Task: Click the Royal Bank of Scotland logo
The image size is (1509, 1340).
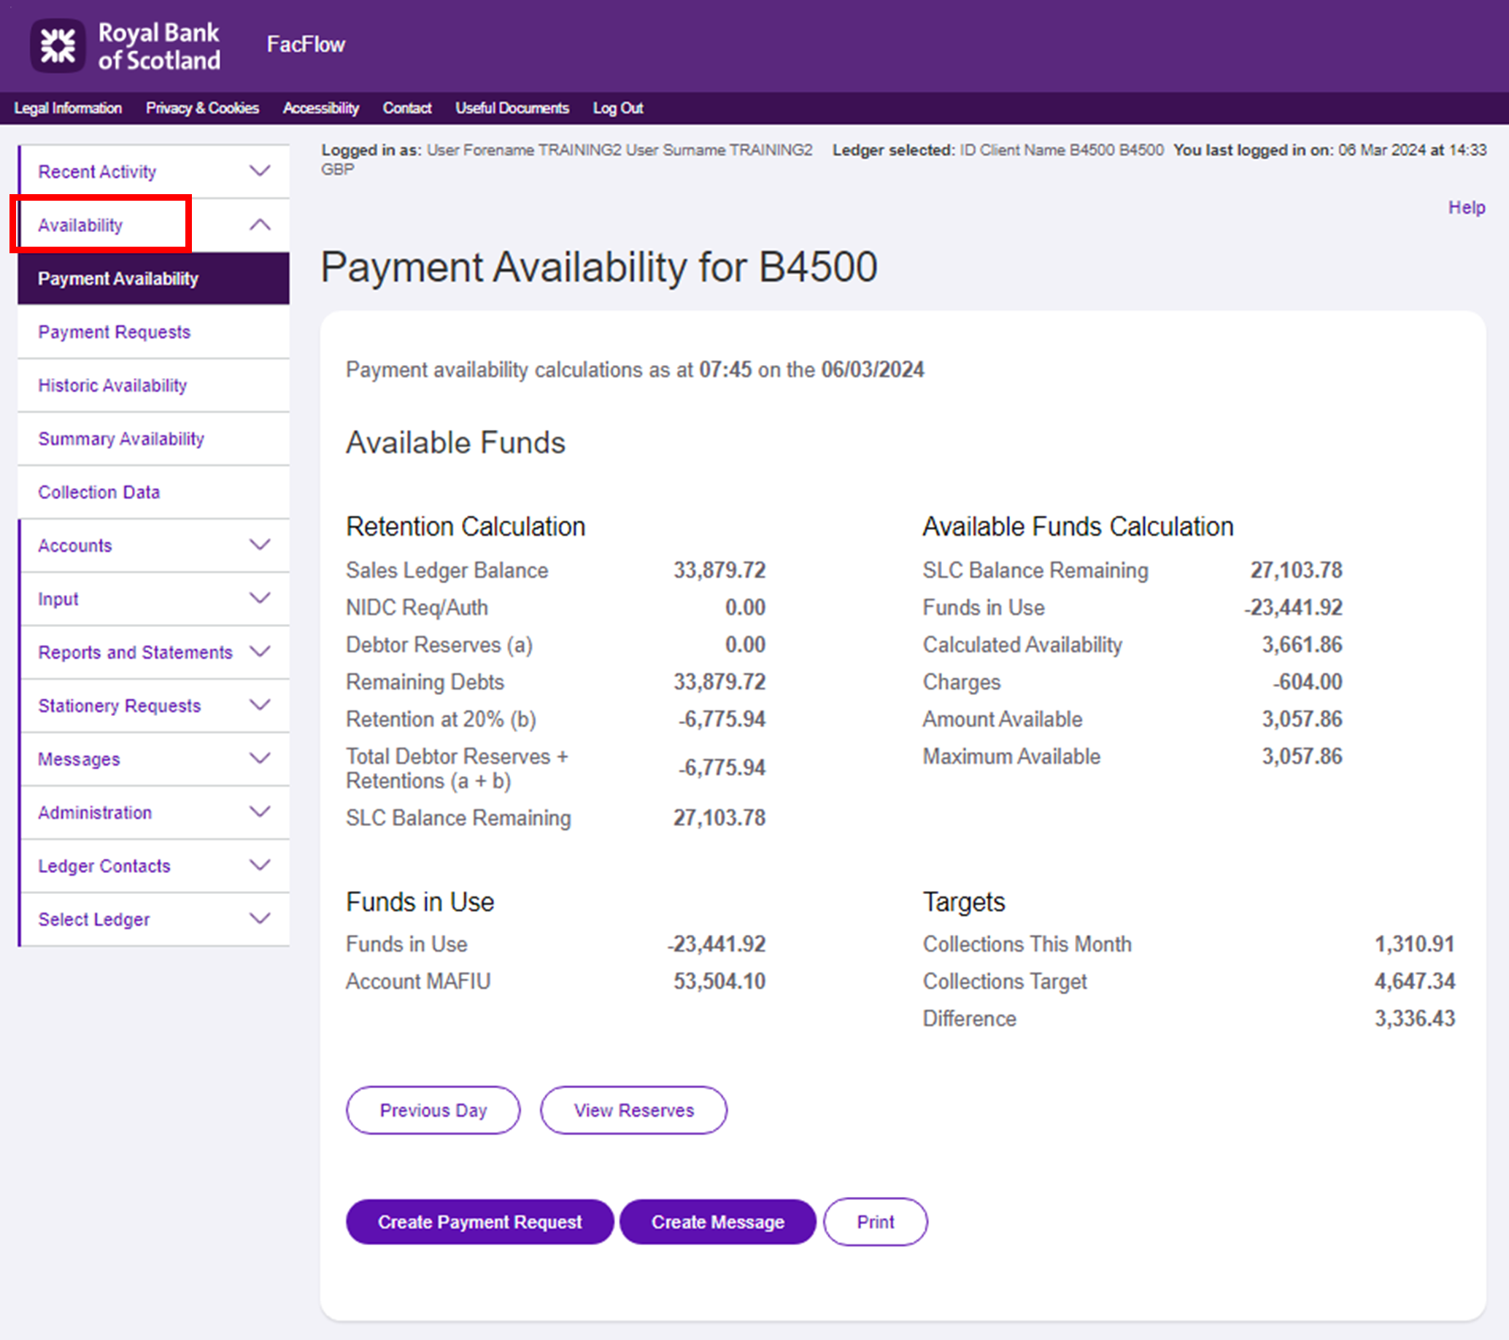Action: point(126,46)
